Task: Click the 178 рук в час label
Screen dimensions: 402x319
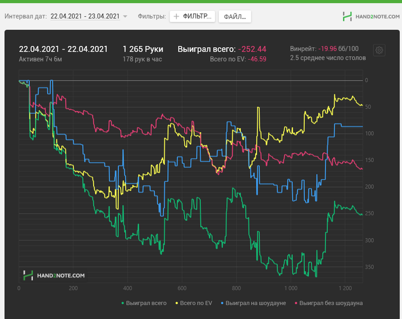Action: [142, 59]
